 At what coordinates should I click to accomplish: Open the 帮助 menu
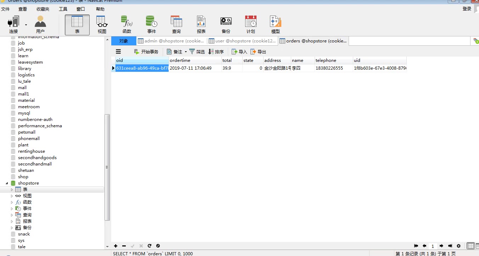click(x=100, y=9)
